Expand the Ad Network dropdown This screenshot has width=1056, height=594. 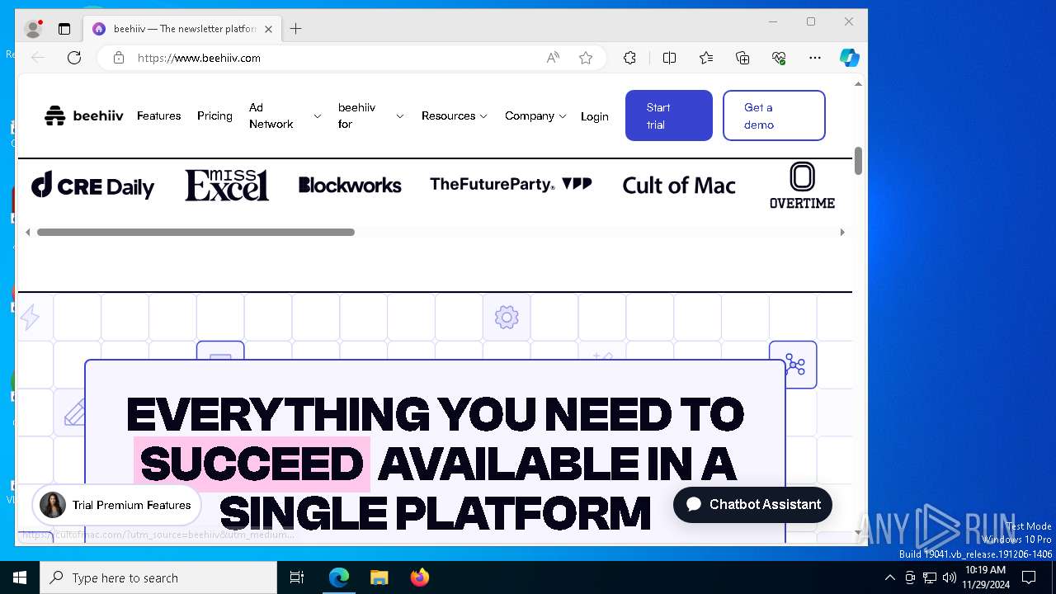(285, 115)
